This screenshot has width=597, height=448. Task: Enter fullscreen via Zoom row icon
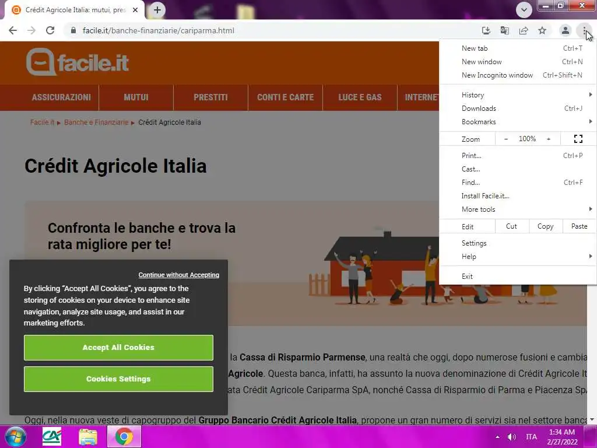click(578, 139)
